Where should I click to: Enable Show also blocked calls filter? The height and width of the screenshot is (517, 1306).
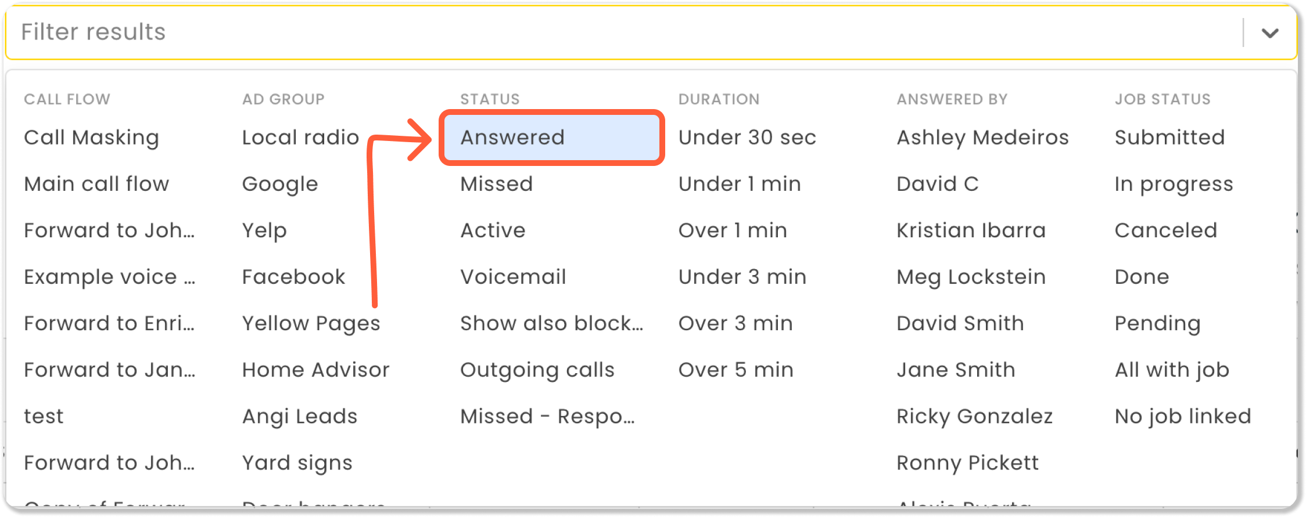551,323
